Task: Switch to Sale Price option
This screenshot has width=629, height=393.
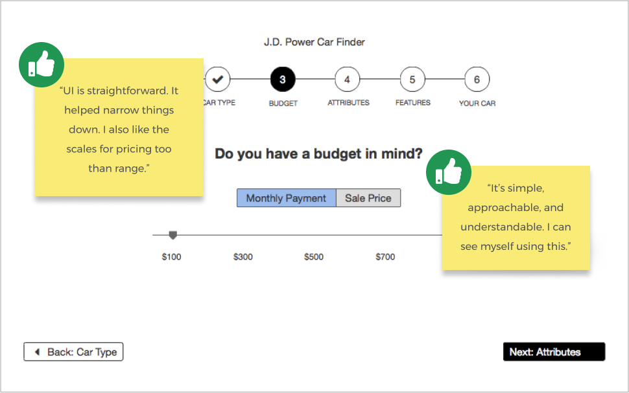Action: tap(368, 198)
